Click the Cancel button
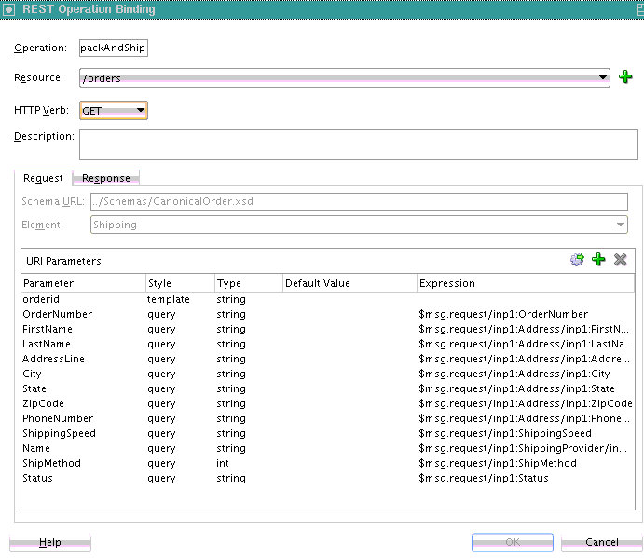 (x=602, y=542)
